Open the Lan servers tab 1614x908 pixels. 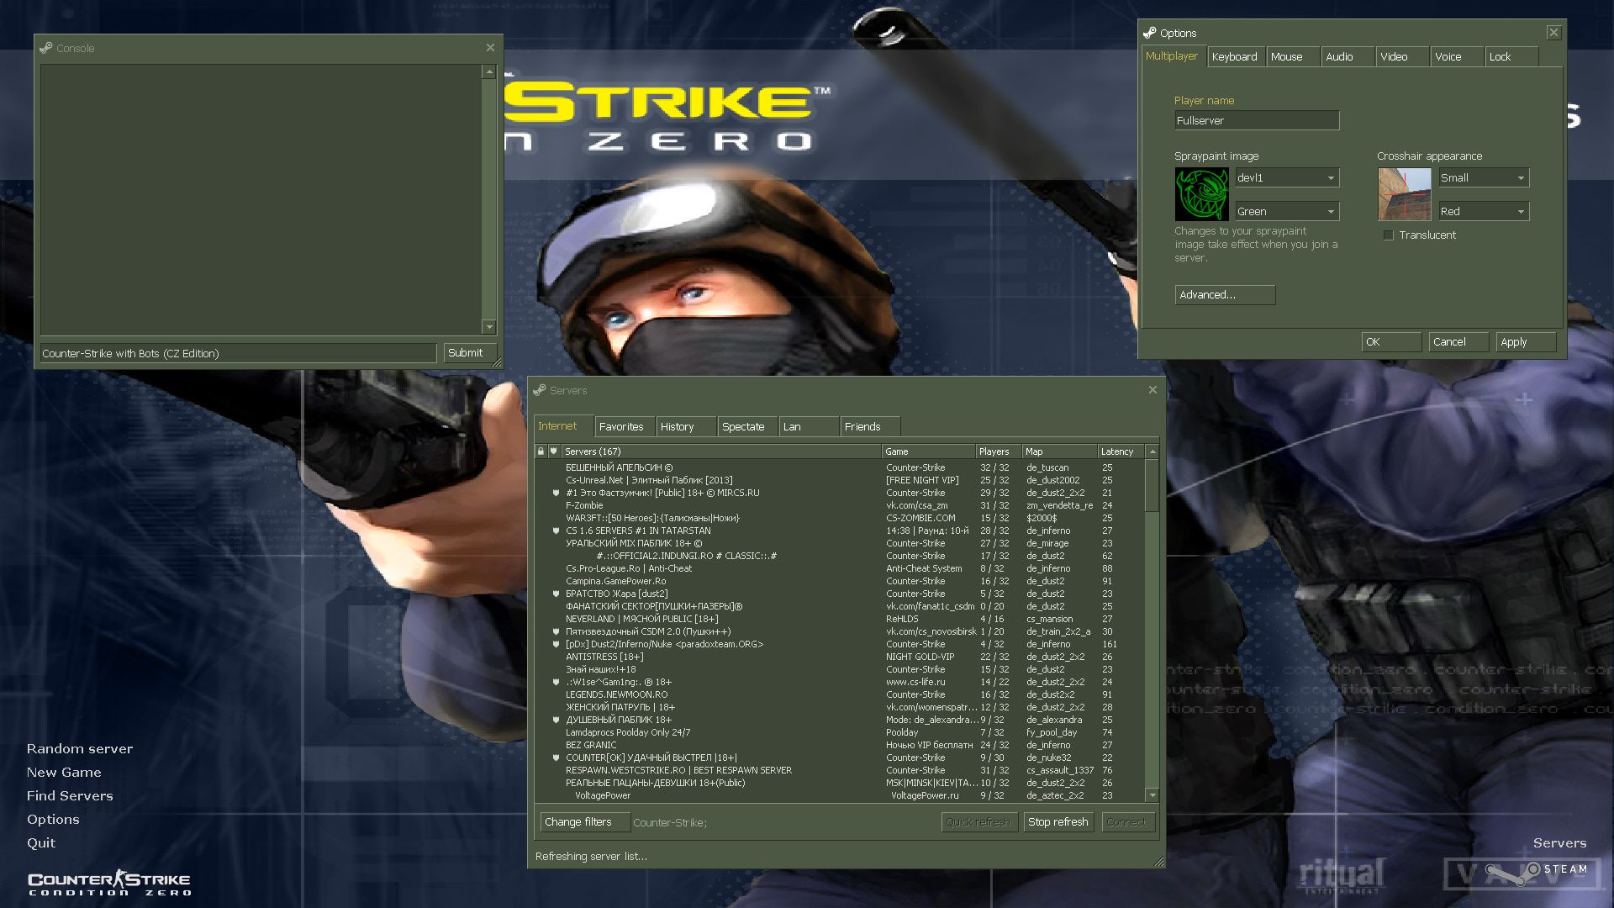[x=809, y=427]
